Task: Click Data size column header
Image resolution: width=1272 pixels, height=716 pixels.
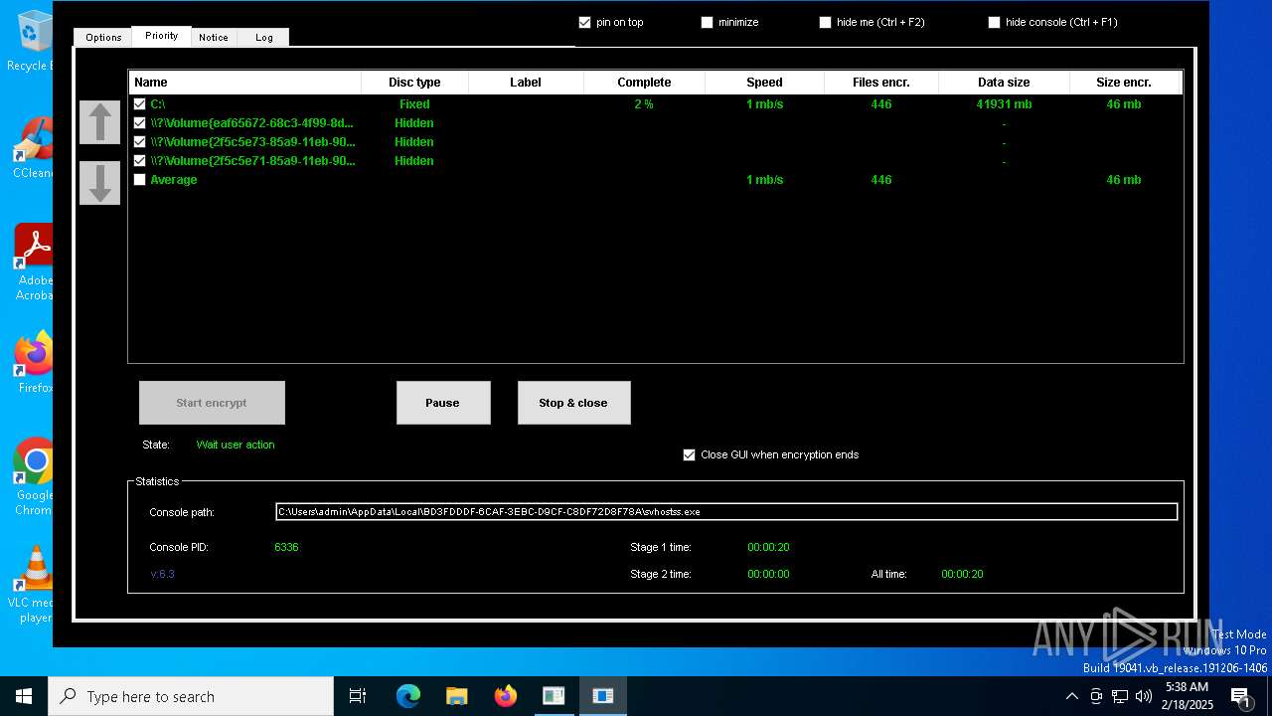Action: (x=1004, y=83)
